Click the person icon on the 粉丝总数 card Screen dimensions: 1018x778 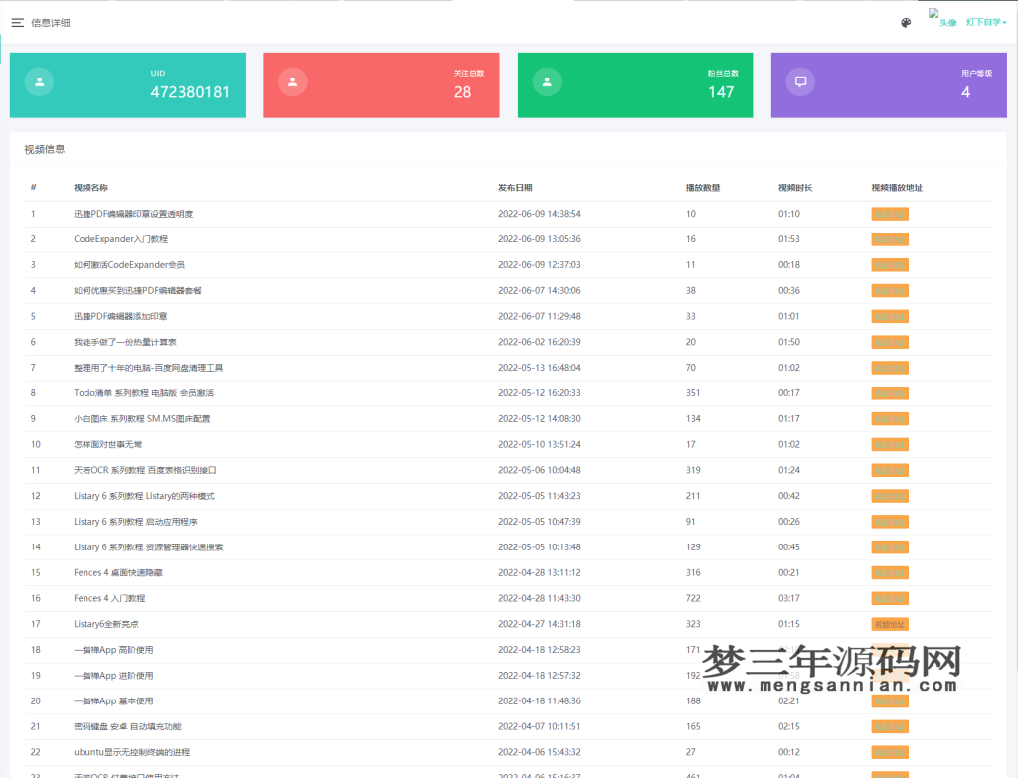547,81
